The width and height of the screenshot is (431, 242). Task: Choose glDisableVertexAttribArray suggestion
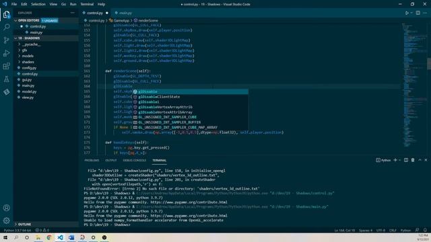click(x=191, y=112)
